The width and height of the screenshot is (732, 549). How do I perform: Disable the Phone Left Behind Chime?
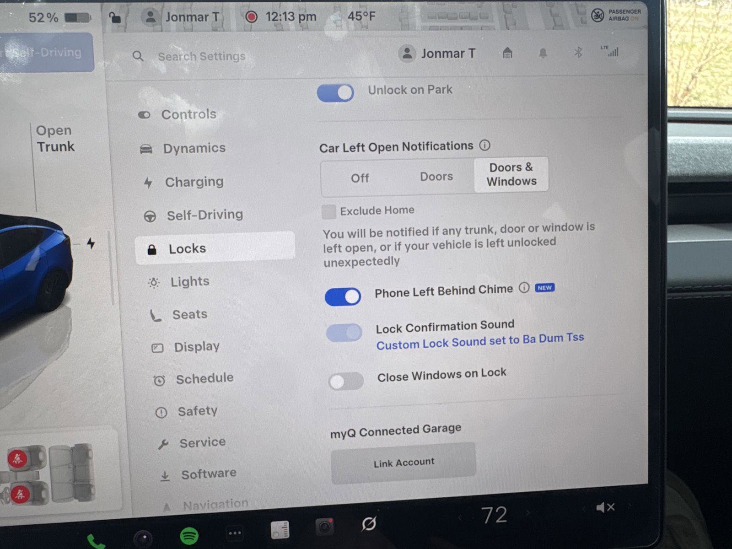point(343,296)
